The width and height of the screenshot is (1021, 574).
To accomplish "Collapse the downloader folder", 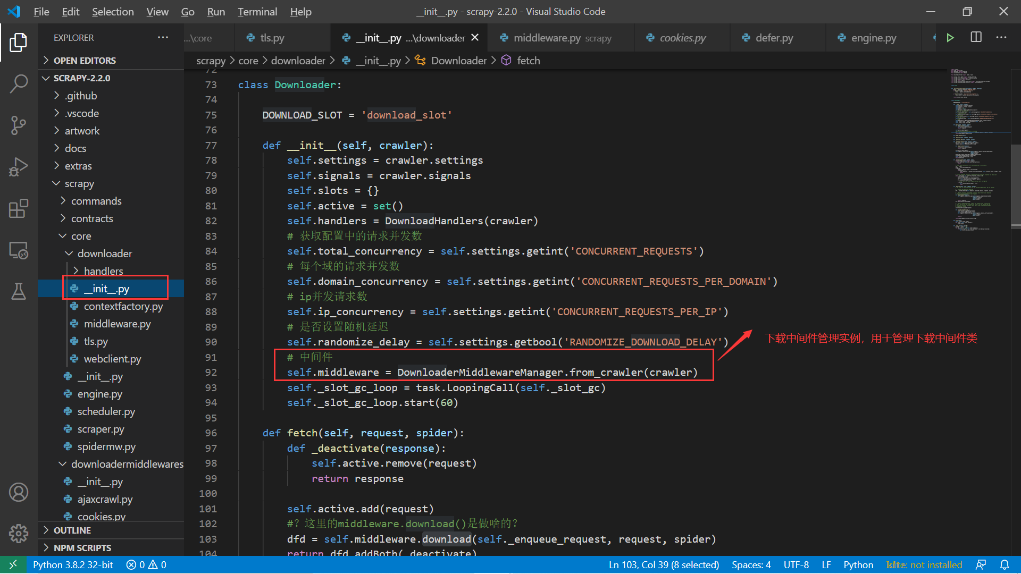I will (111, 254).
